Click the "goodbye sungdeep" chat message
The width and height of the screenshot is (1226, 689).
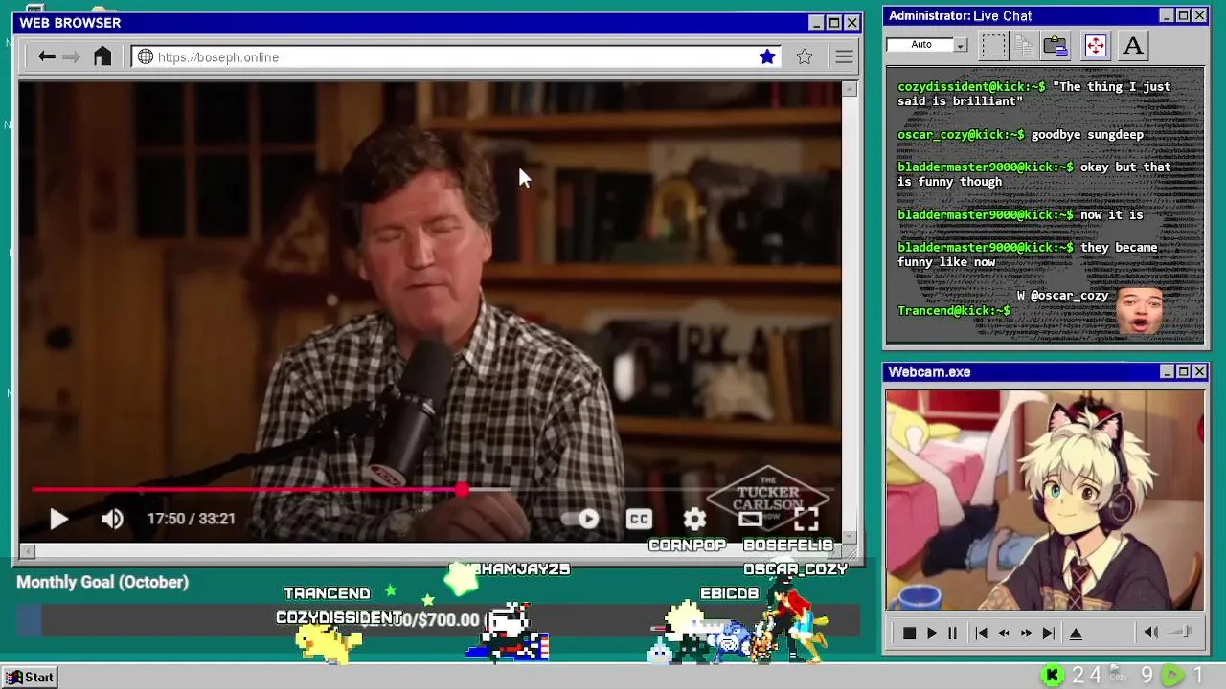[x=1087, y=135]
